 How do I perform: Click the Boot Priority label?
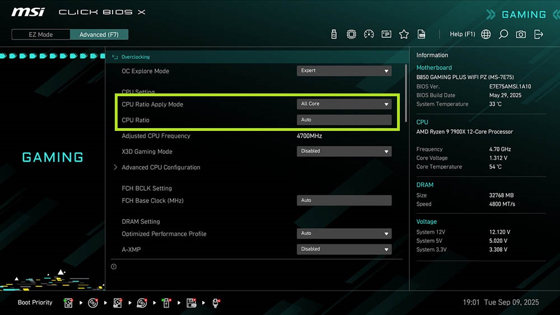pos(35,303)
